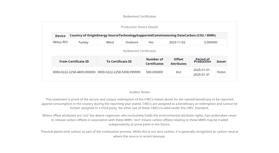Select the certificate ID ending in 5308.999999
Image resolution: width=279 pixels, height=153 pixels.
click(119, 72)
